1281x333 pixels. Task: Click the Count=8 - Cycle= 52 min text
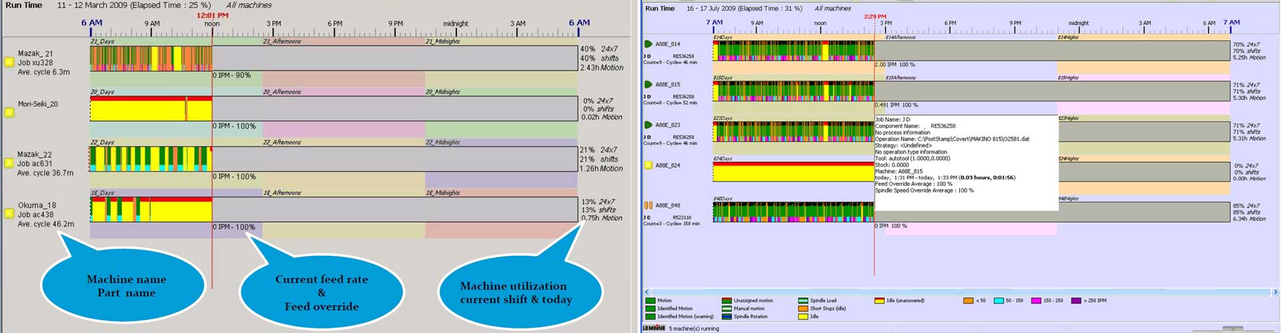[670, 103]
